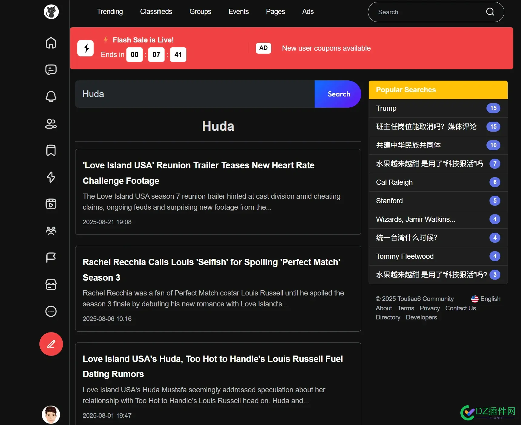This screenshot has width=521, height=425.
Task: Click the blue Search button
Action: (x=338, y=94)
